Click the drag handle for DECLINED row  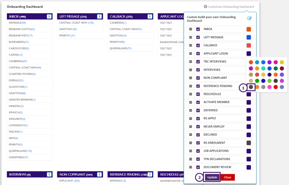191,135
